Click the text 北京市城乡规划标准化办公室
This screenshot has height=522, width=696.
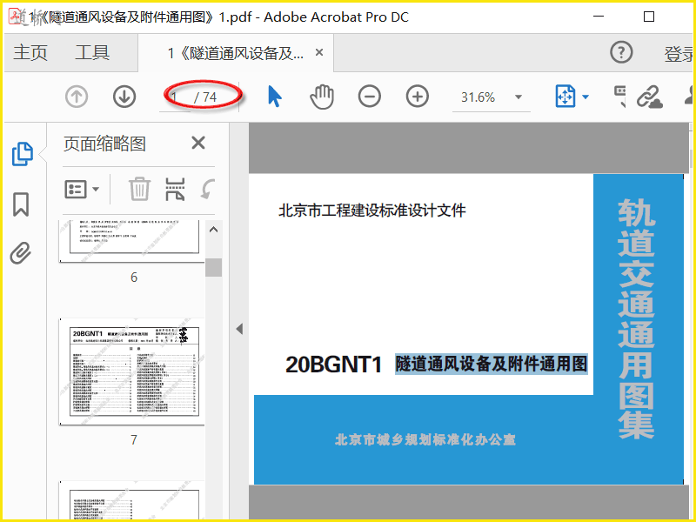click(425, 439)
